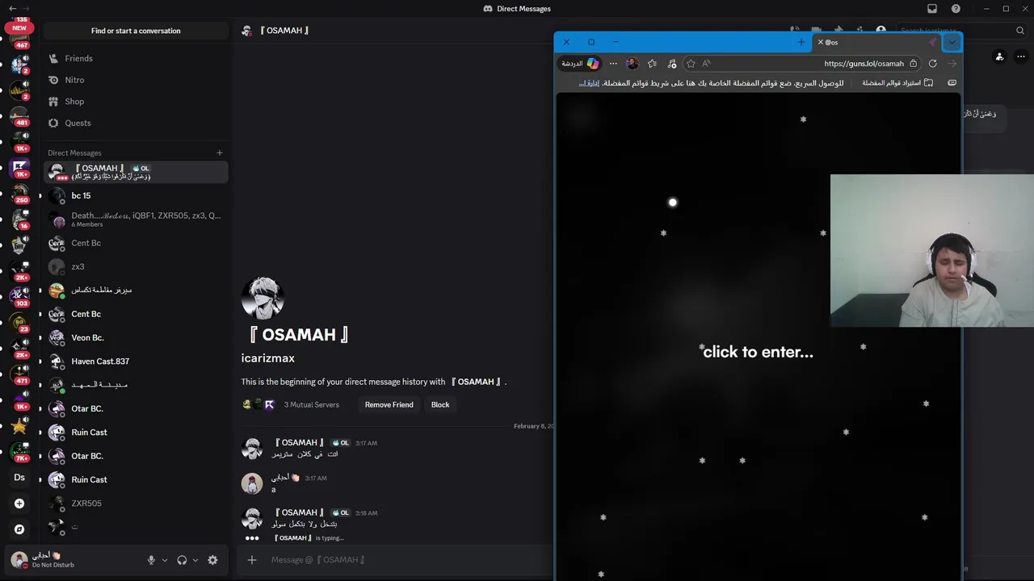
Task: Expand microphone input options arrow
Action: tap(165, 560)
